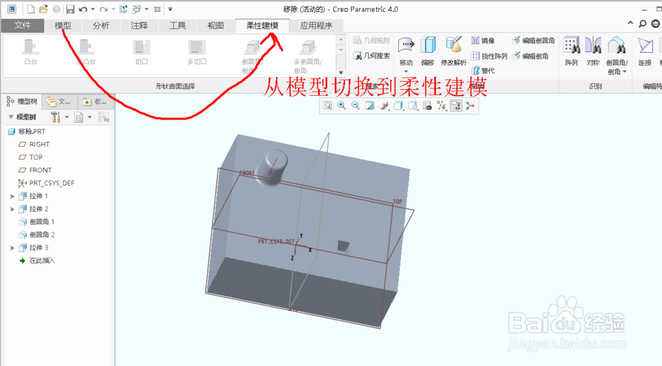
Task: Click the datum display filters icon
Action: (442, 106)
